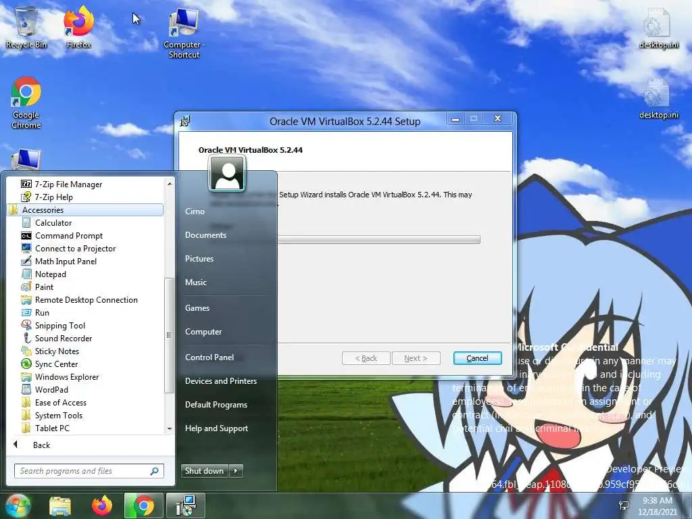
Task: Open Music from Start menu
Action: (x=196, y=282)
